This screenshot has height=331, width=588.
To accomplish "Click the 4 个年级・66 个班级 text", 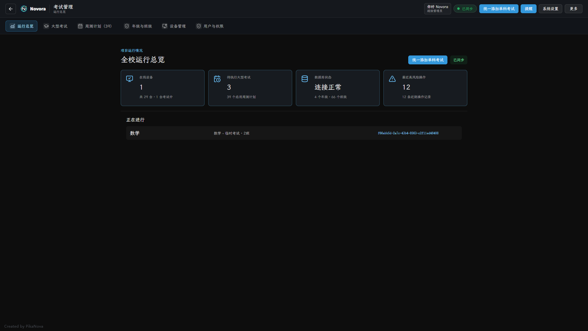I will pos(330,97).
